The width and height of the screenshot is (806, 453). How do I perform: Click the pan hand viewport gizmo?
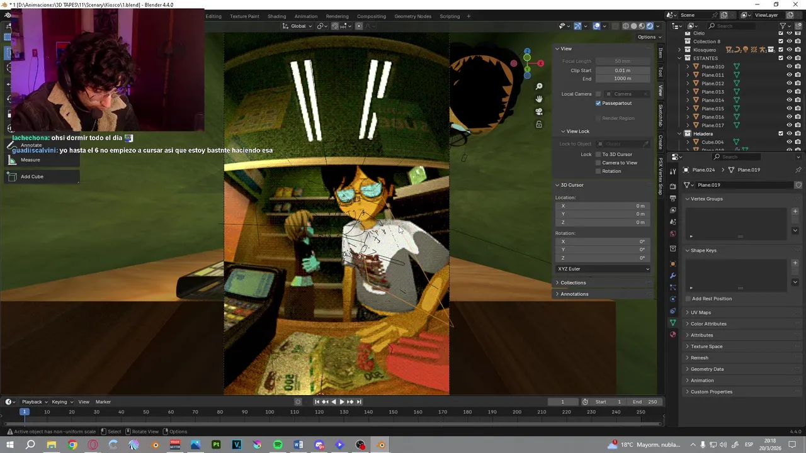539,99
